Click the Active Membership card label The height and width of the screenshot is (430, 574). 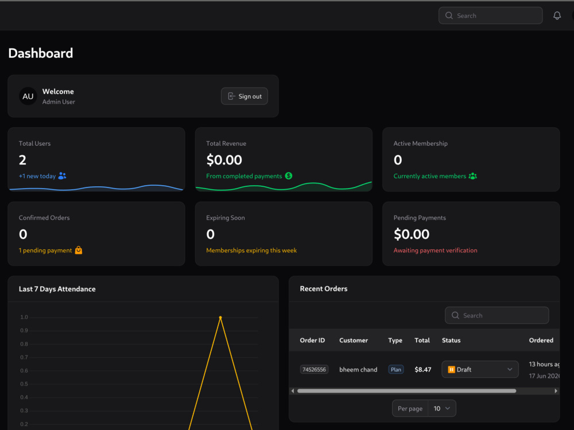point(420,143)
